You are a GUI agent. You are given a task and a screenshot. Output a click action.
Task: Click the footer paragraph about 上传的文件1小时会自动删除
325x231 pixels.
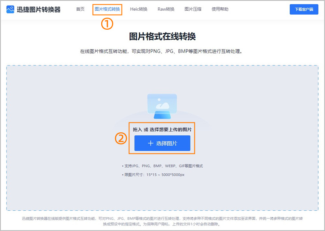pos(162,221)
